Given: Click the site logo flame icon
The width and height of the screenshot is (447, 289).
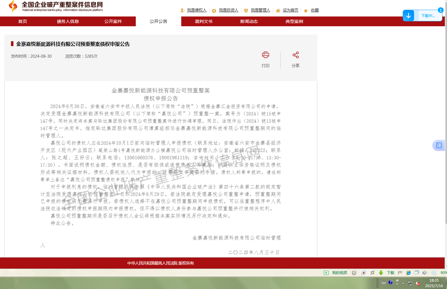Looking at the screenshot, I should (x=13, y=6).
